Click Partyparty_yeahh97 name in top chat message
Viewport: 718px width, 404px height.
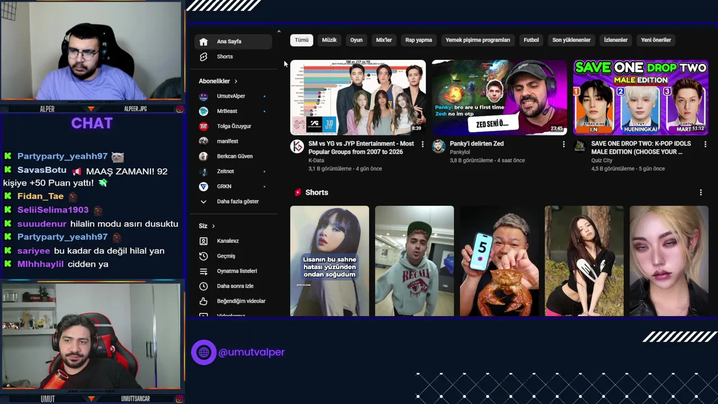62,157
